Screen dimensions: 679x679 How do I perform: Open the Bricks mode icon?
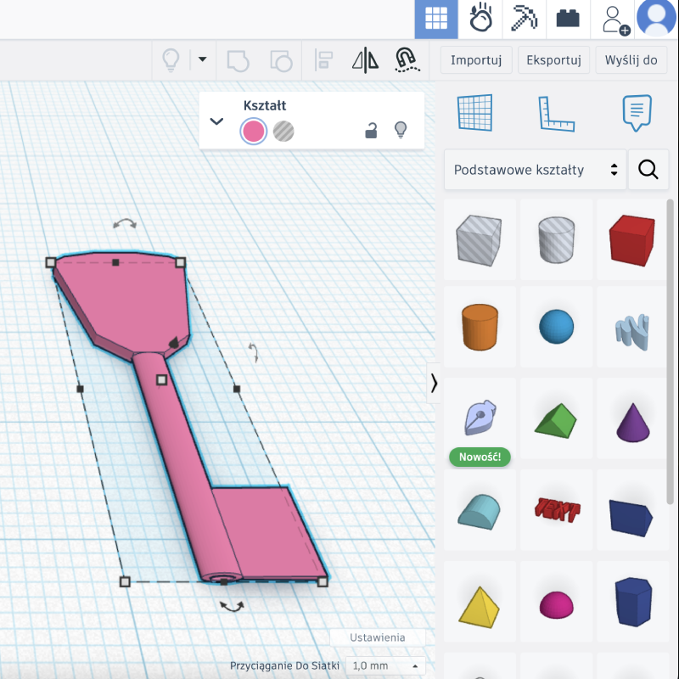568,19
